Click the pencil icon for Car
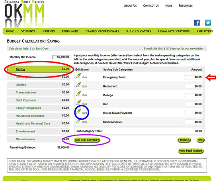 click(x=78, y=102)
